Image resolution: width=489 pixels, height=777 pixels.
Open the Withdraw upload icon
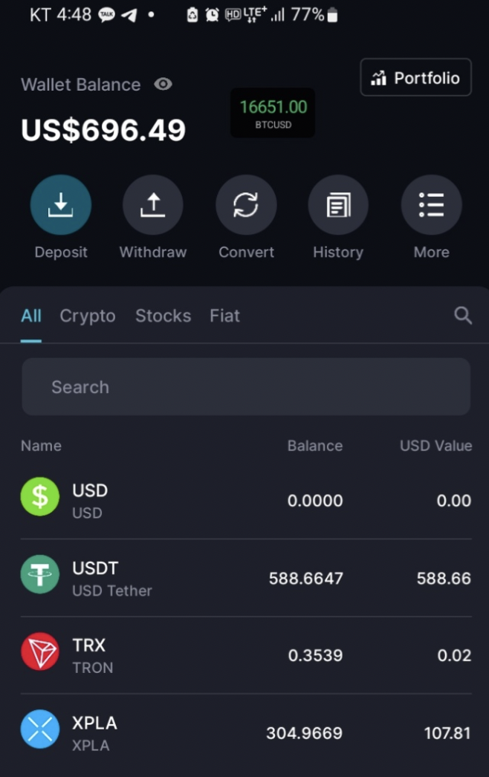153,205
